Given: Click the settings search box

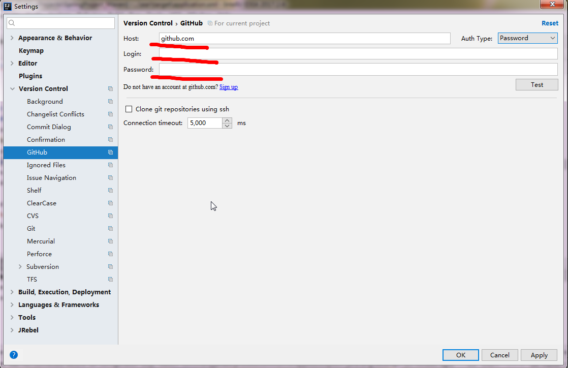Looking at the screenshot, I should [x=61, y=23].
